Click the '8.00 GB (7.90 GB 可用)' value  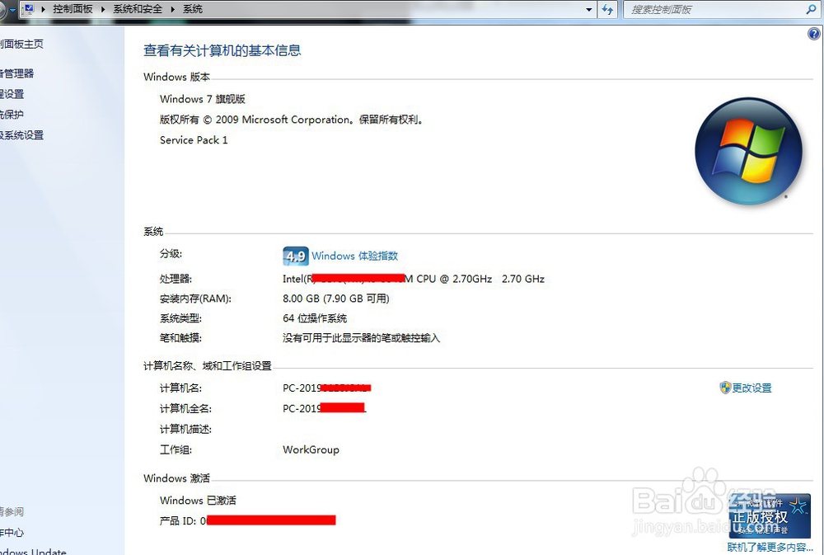(x=336, y=299)
